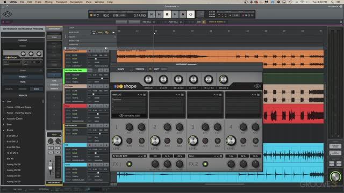The image size is (344, 193).
Task: Click the Release knob in Shape
Action: tap(178, 79)
